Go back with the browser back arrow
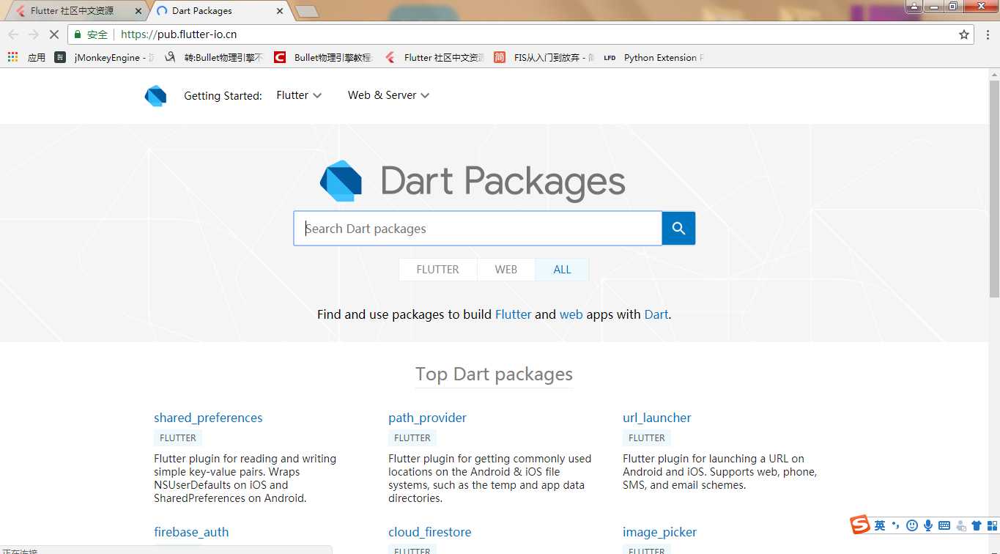 coord(13,34)
